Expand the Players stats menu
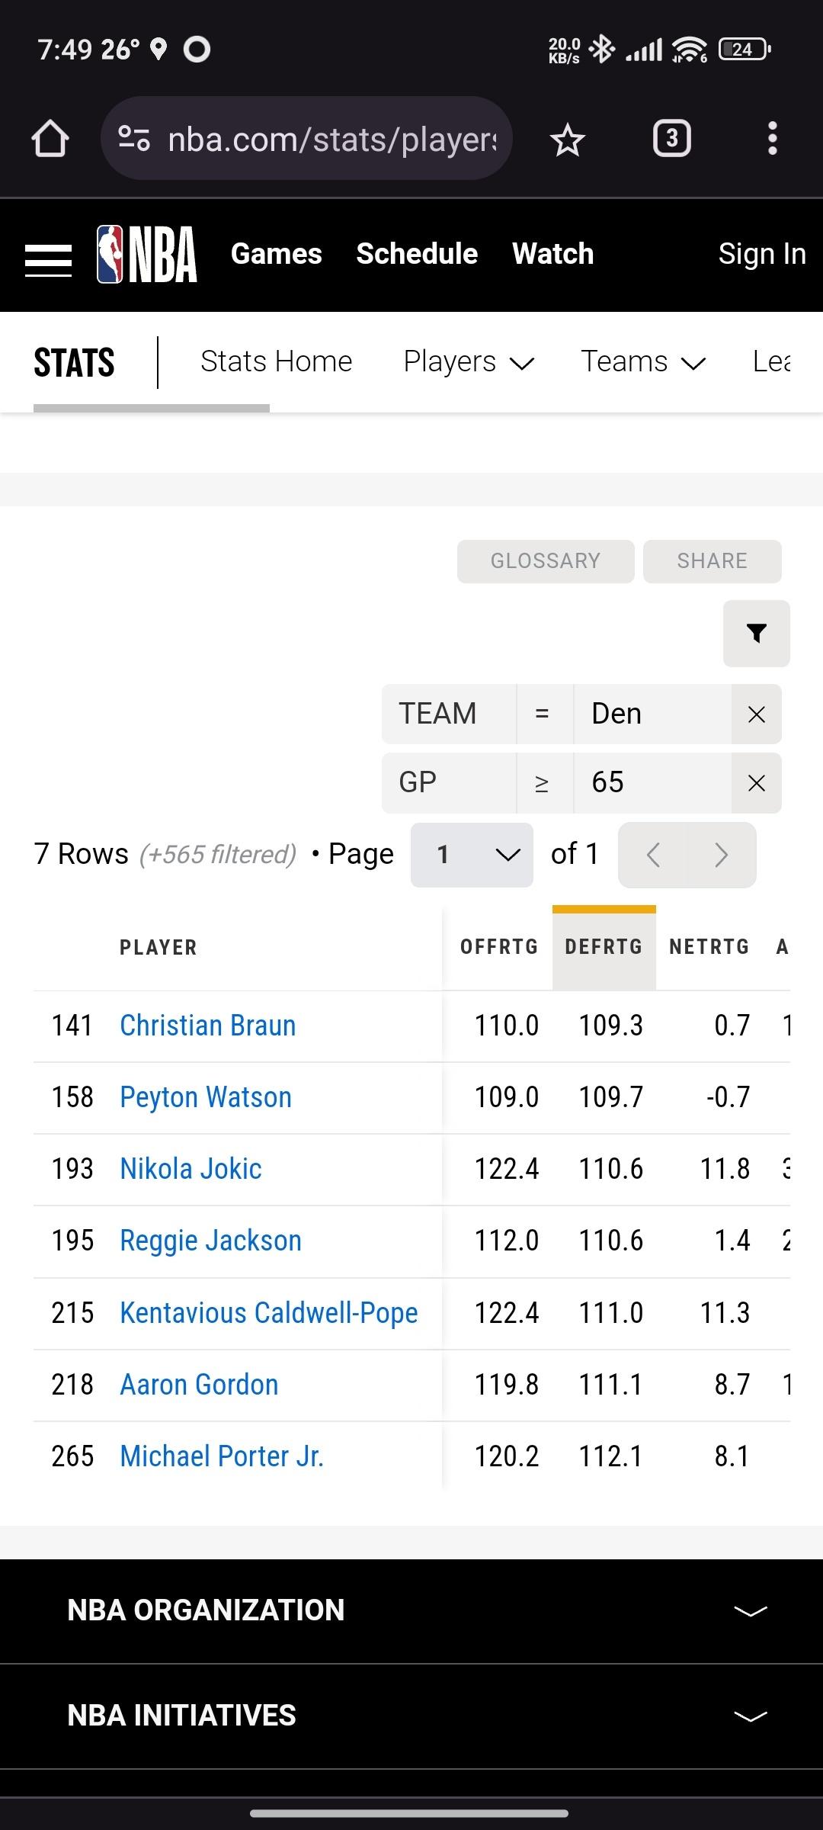Screen dimensions: 823x1830 [468, 362]
